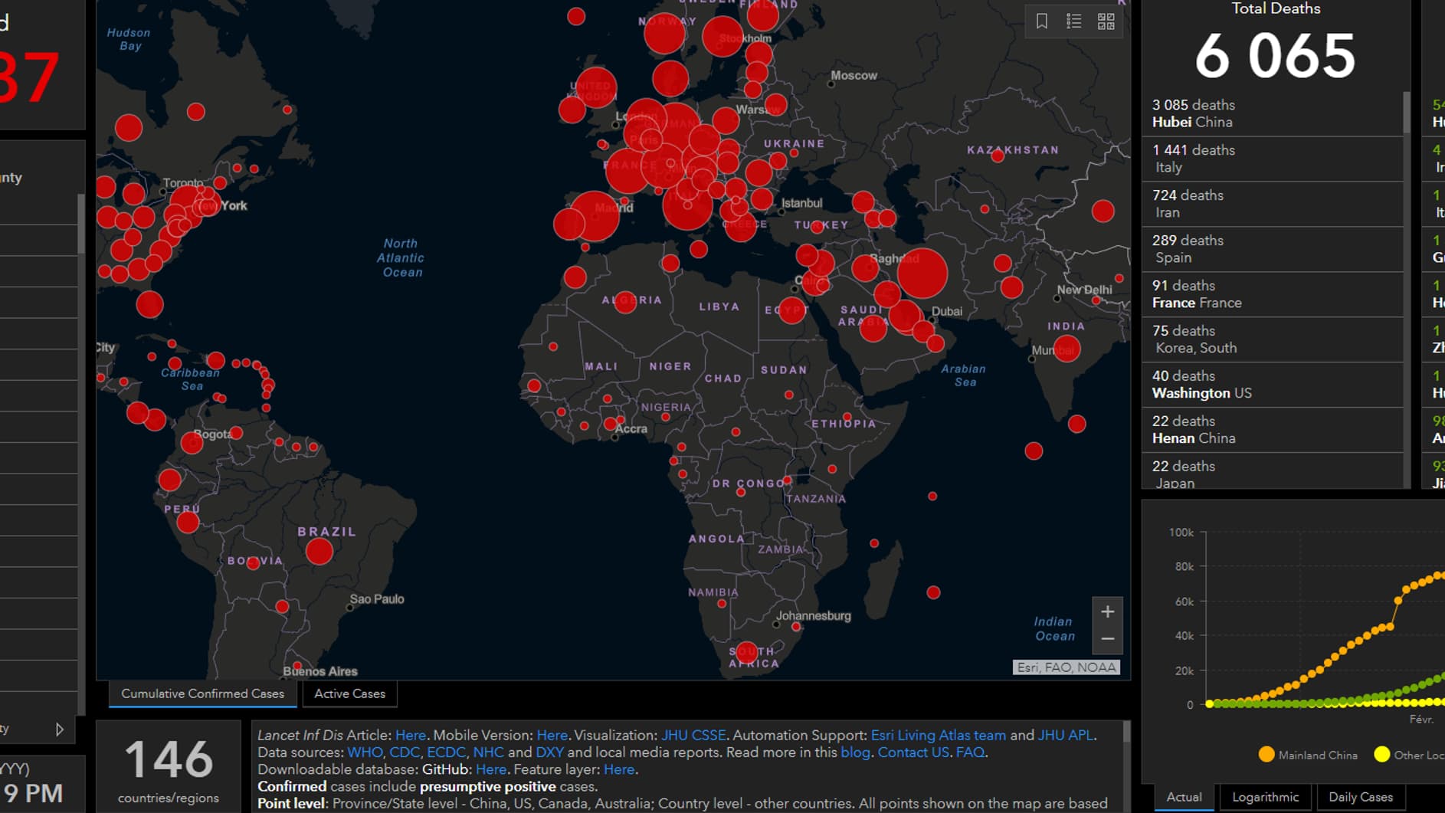This screenshot has height=813, width=1445.
Task: Open the FAQ link
Action: [969, 752]
